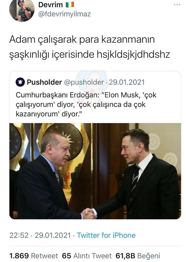The height and width of the screenshot is (262, 186).
Task: Click the Twitter for iPhone source link
Action: tap(106, 235)
